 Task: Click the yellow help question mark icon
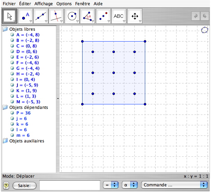[x=6, y=185]
